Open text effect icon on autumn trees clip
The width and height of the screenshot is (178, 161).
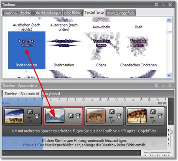pos(153,120)
